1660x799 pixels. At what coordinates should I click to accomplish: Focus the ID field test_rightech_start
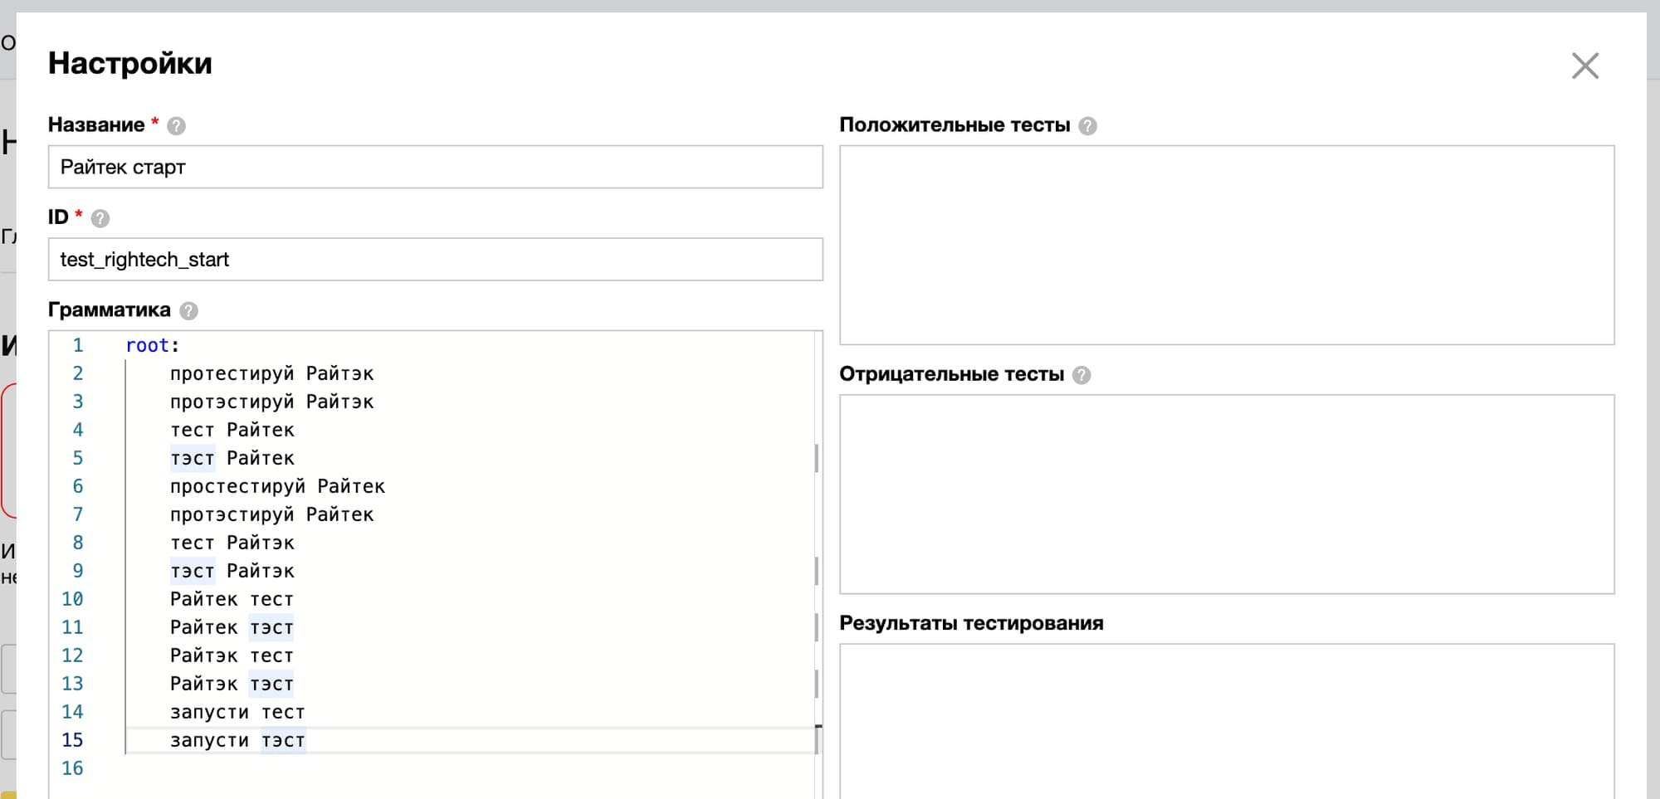click(435, 260)
